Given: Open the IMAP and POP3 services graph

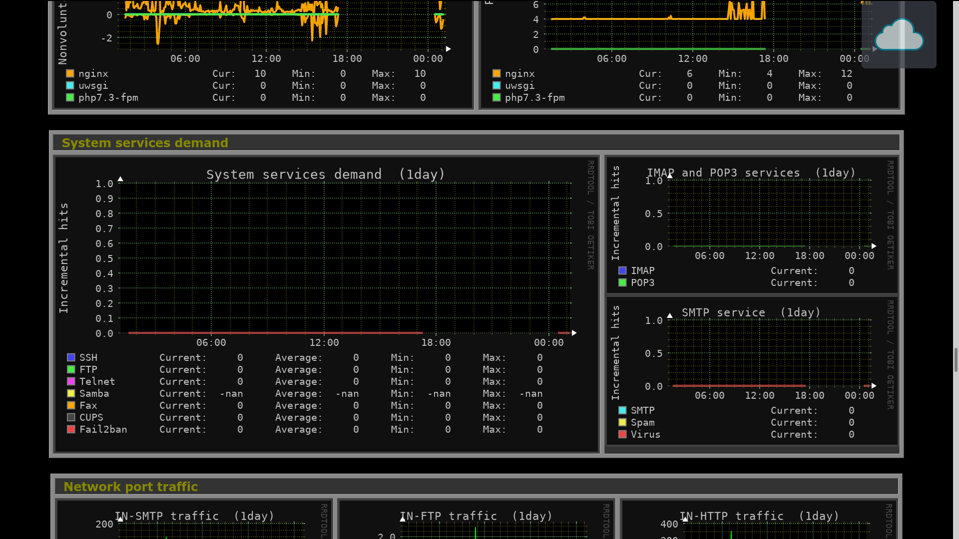Looking at the screenshot, I should [769, 213].
